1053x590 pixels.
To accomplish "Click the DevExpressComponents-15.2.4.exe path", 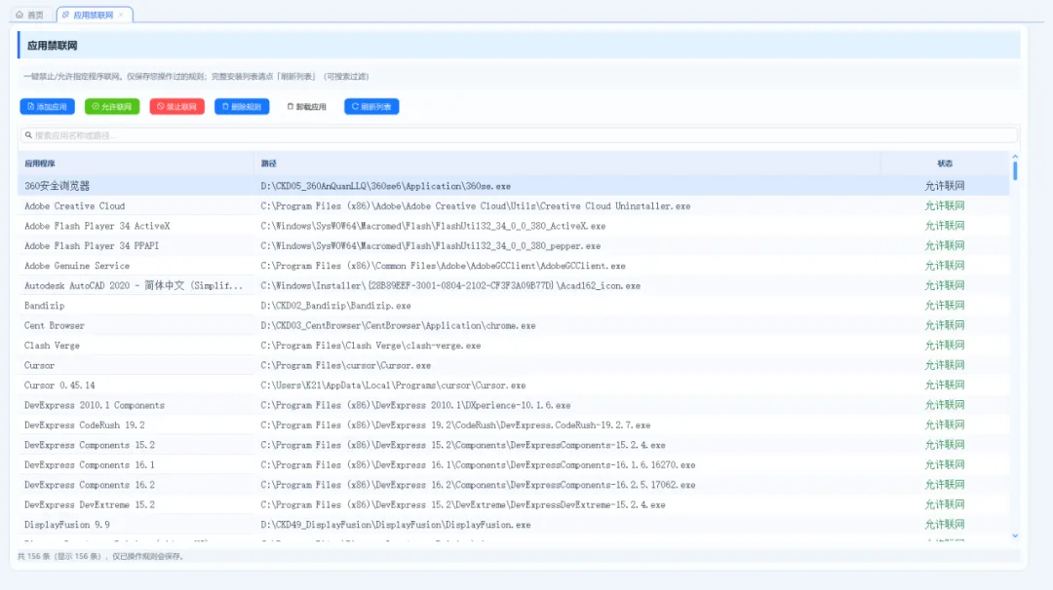I will [x=463, y=445].
